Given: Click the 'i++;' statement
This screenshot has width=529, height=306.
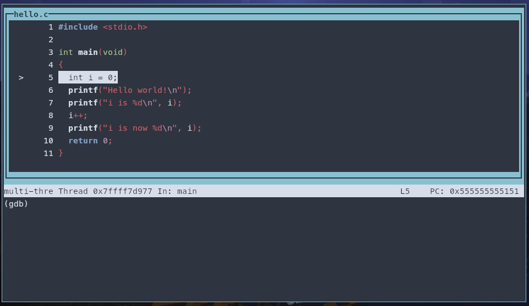Looking at the screenshot, I should 78,115.
